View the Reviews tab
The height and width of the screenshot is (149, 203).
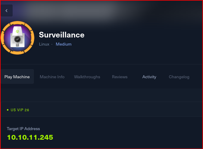(120, 77)
